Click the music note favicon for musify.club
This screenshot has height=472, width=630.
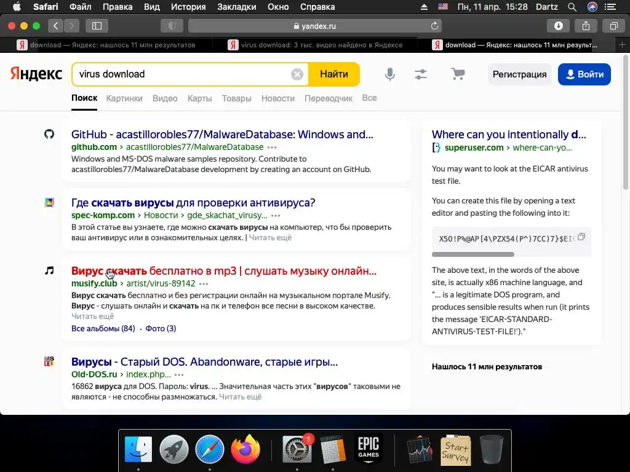49,270
